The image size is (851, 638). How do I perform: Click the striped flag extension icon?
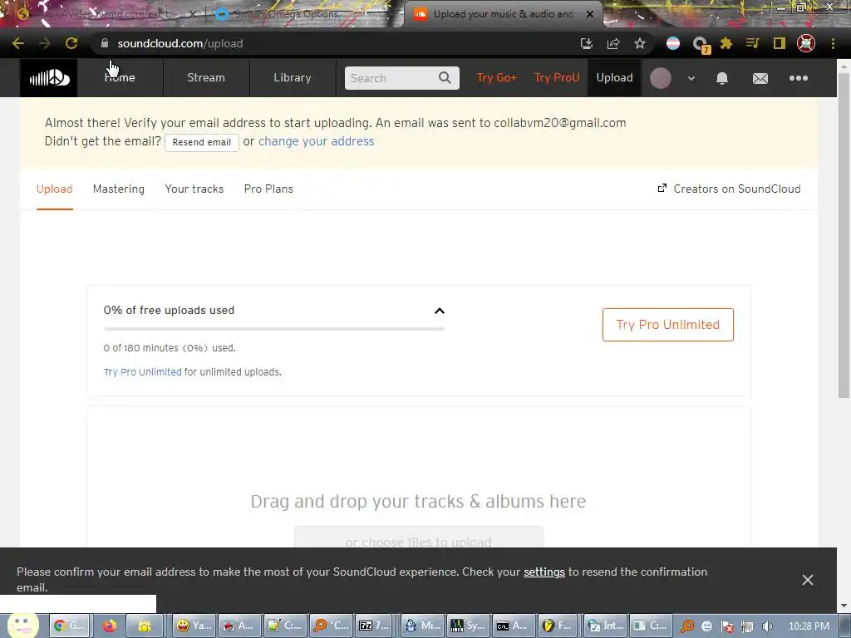pyautogui.click(x=673, y=43)
